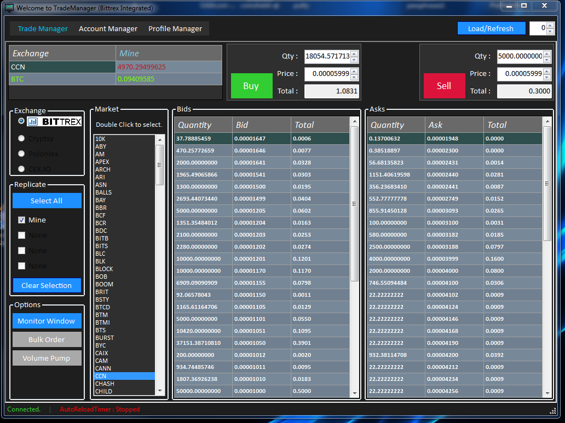The image size is (565, 423).
Task: Click the Quantity column header in Bids
Action: pos(203,125)
